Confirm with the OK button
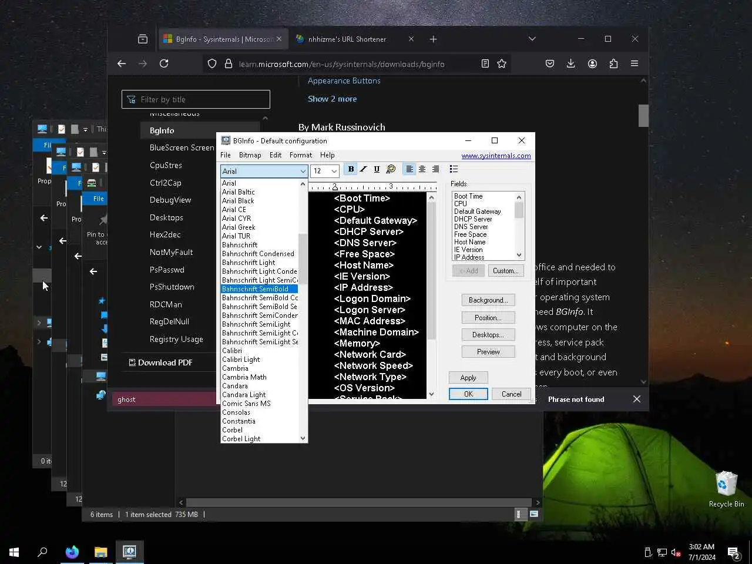Image resolution: width=752 pixels, height=564 pixels. tap(468, 394)
